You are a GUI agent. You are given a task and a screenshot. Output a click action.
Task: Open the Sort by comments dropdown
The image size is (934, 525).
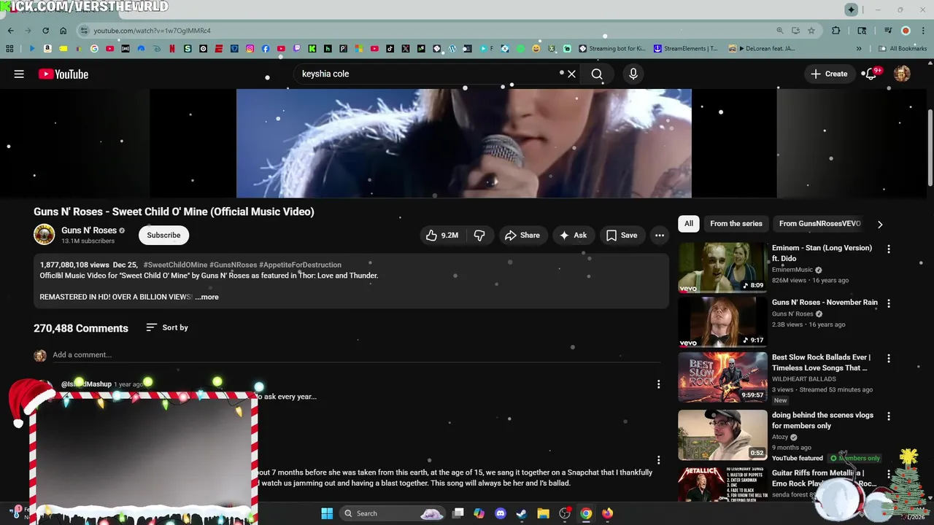[x=167, y=327]
